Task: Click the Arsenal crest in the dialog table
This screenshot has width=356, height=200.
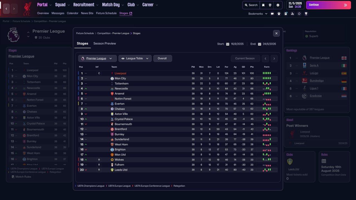Action: pos(112,94)
